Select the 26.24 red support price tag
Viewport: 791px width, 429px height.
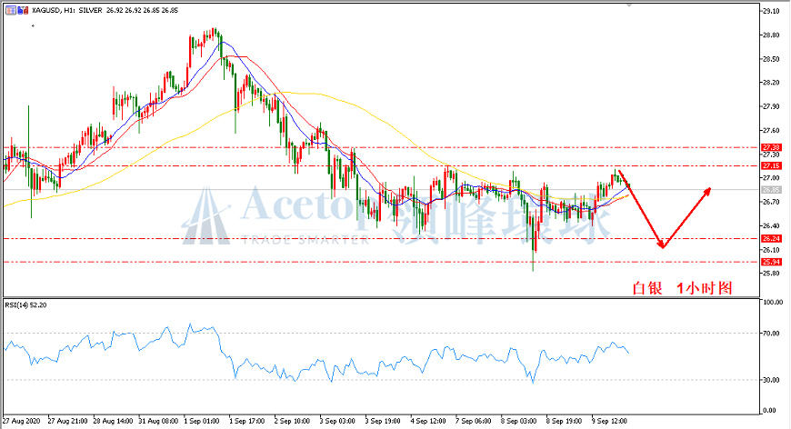[771, 238]
